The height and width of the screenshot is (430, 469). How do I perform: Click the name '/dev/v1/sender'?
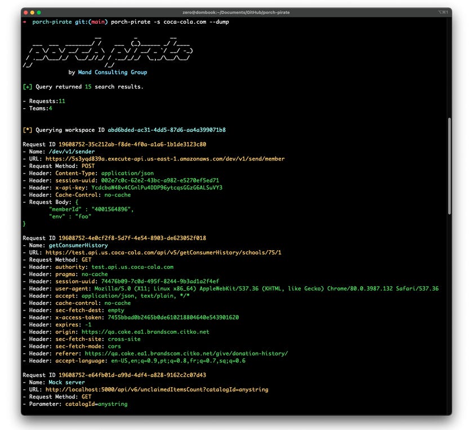72,152
